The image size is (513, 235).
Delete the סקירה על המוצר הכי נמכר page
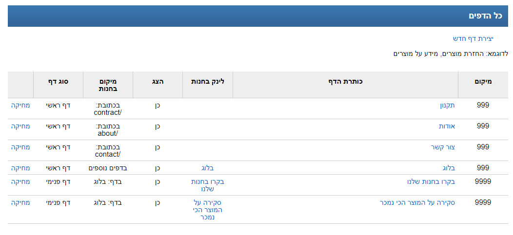pyautogui.click(x=21, y=202)
